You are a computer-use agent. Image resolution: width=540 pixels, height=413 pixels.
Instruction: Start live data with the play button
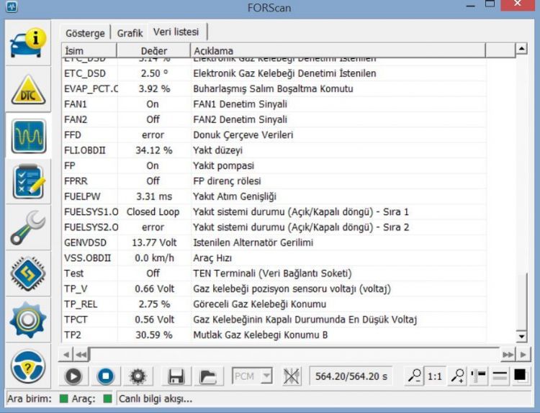73,376
